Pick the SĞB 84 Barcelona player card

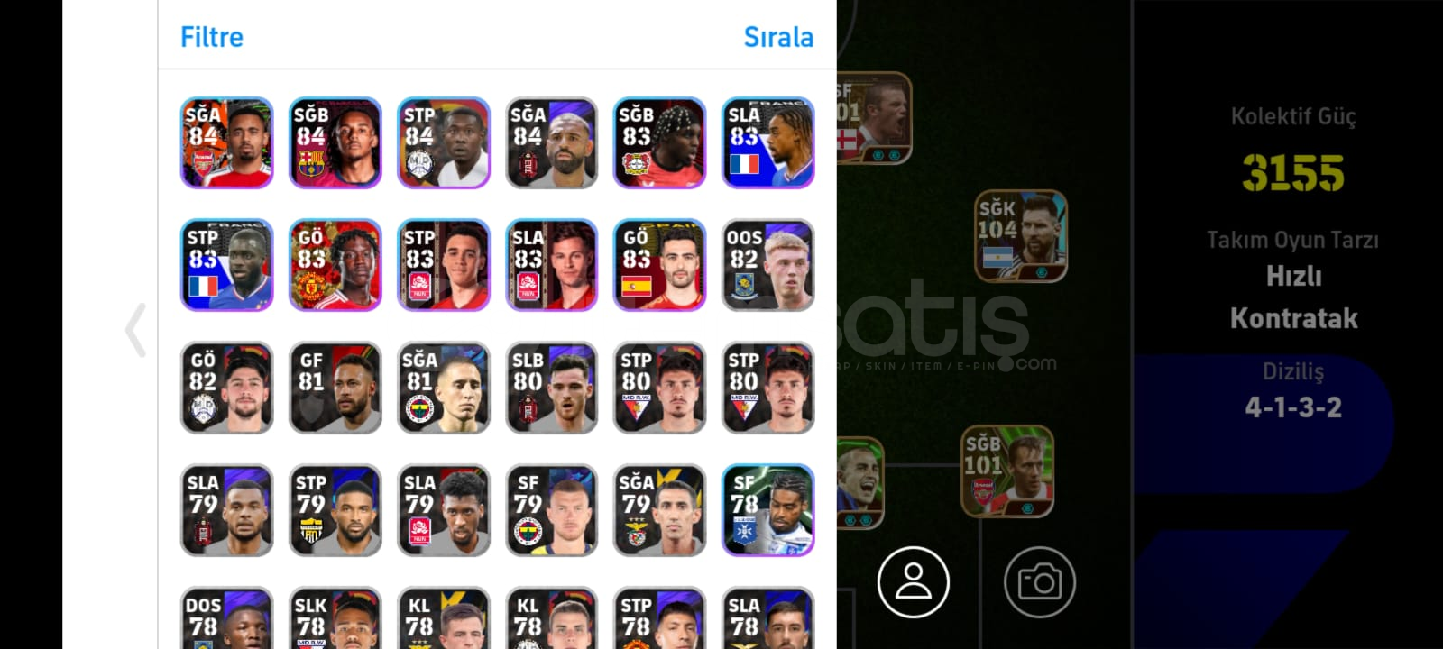coord(335,143)
